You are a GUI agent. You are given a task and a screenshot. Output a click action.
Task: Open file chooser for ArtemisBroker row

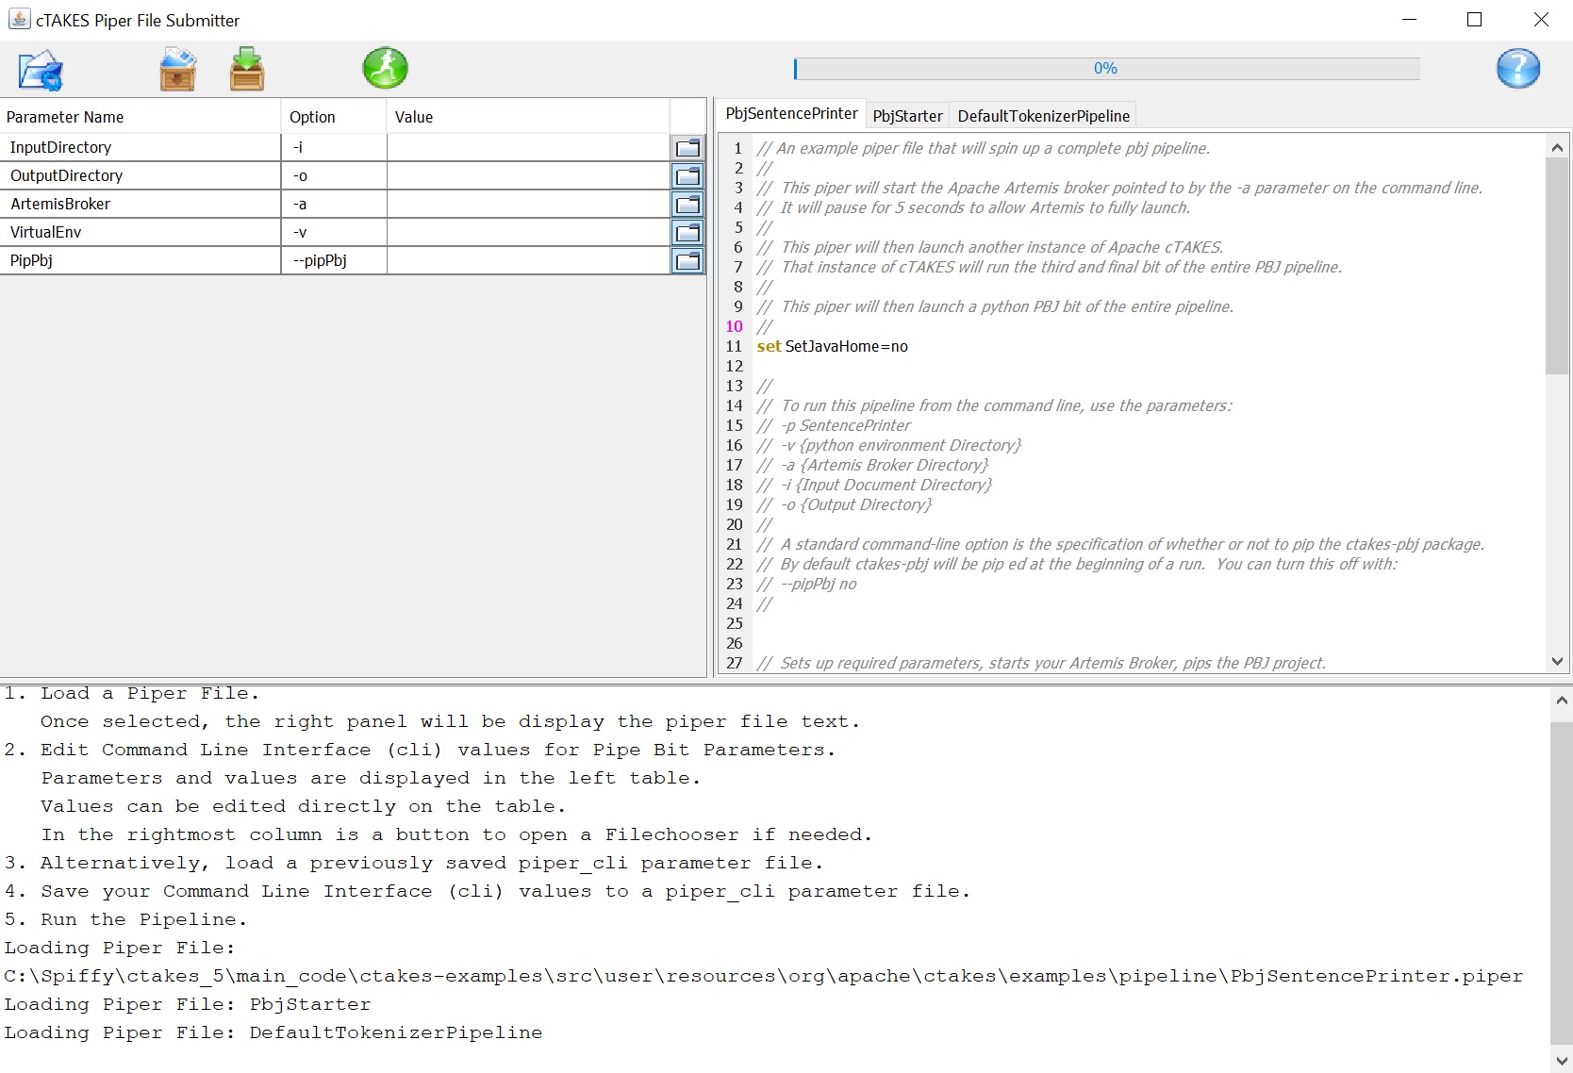tap(687, 205)
